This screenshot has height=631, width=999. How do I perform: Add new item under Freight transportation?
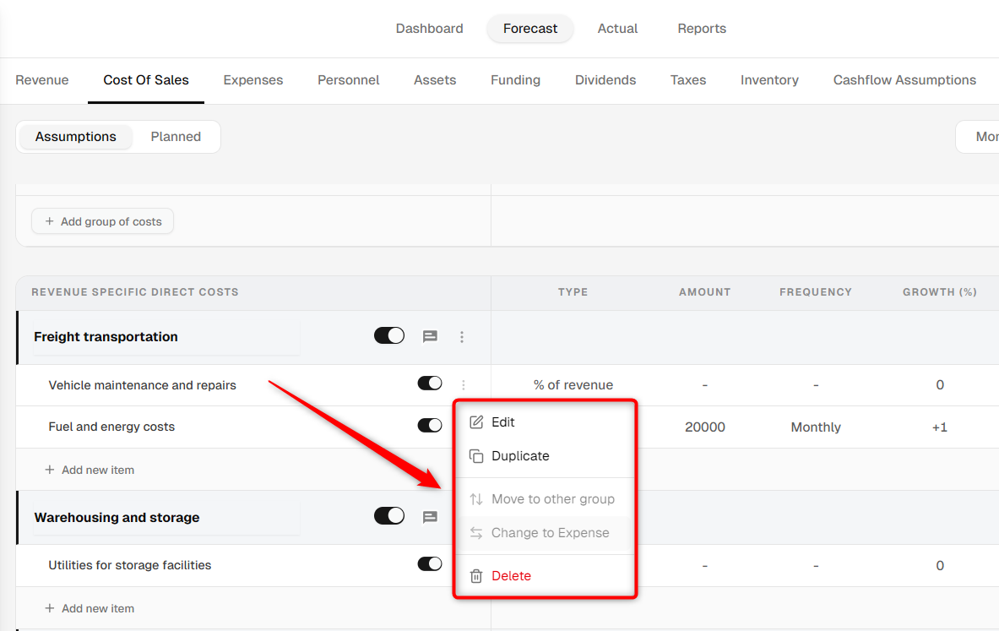(x=90, y=470)
